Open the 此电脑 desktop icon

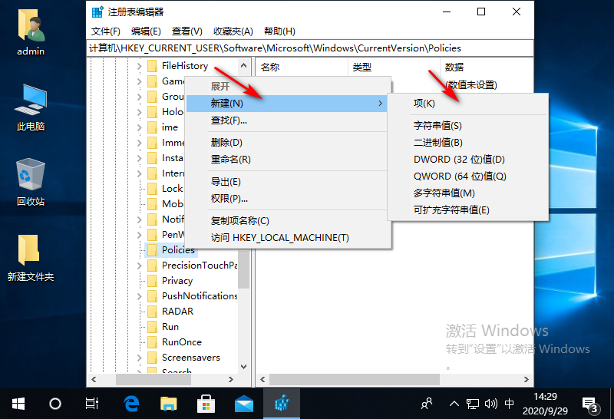(31, 107)
